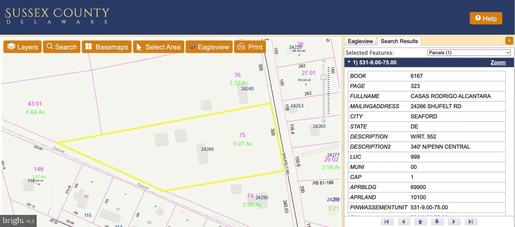
Task: Go to the previous result arrow
Action: [403, 222]
